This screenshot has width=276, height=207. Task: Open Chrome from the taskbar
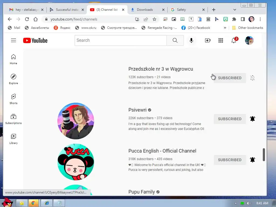pyautogui.click(x=33, y=203)
